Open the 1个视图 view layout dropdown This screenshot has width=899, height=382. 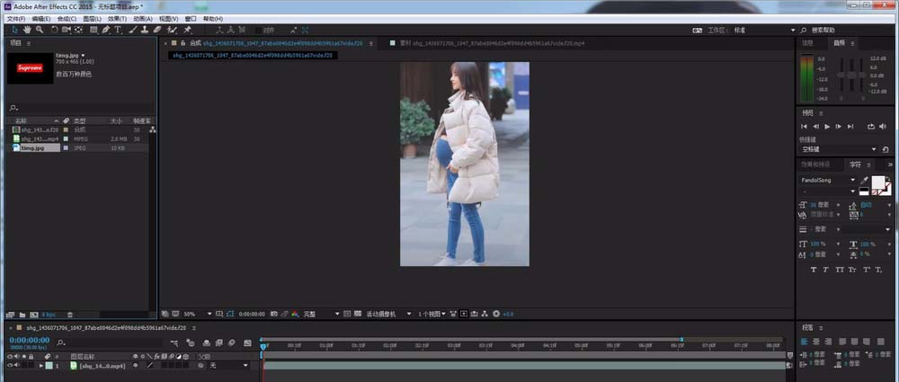coord(432,314)
